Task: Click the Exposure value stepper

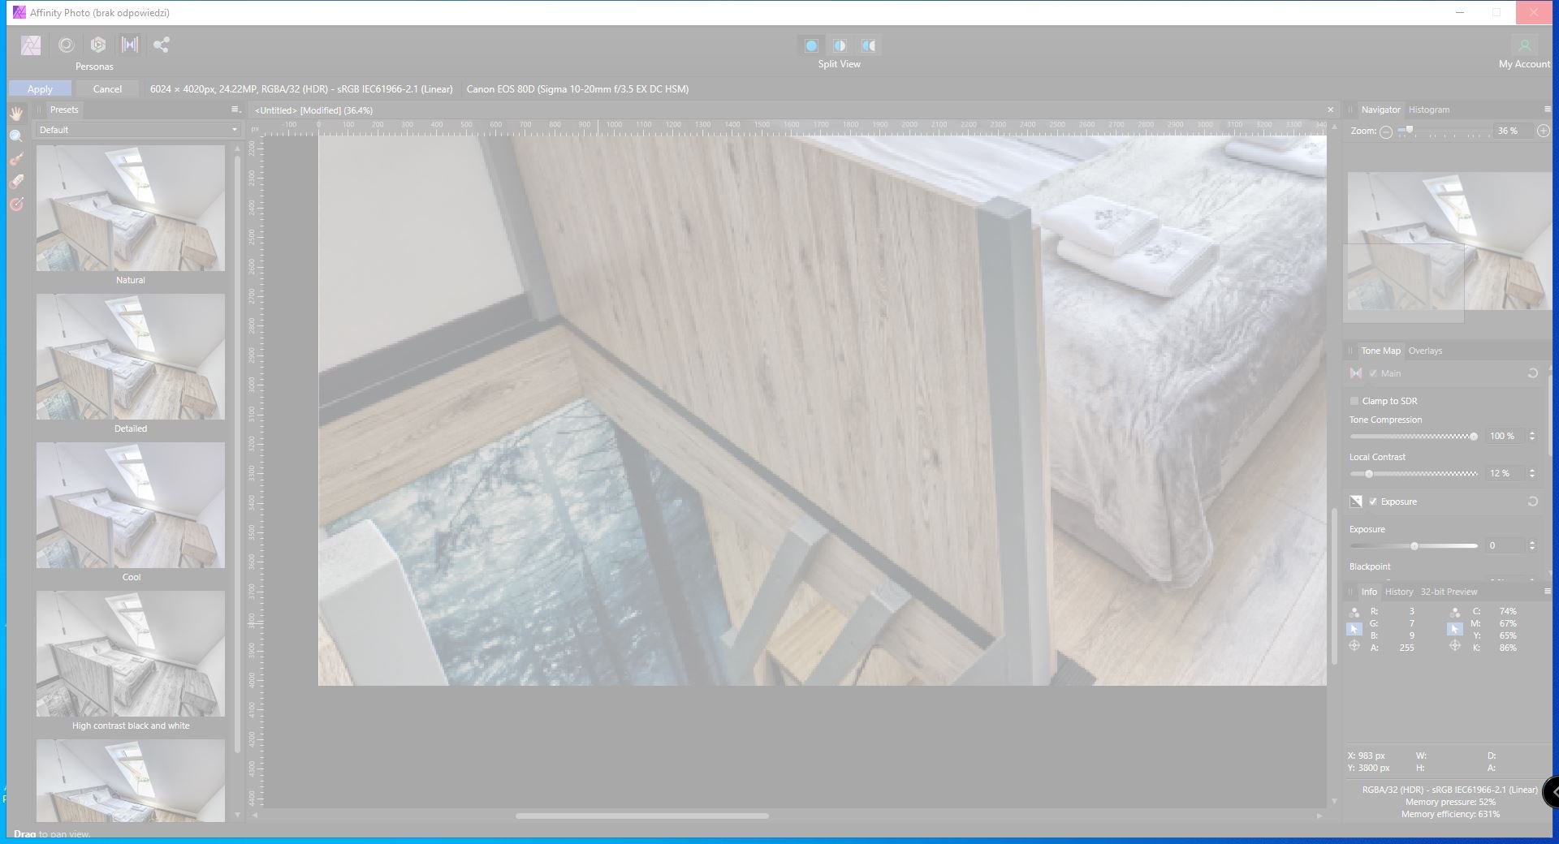Action: [x=1532, y=545]
